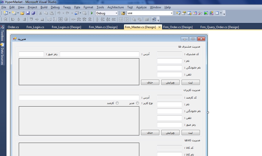Image resolution: width=262 pixels, height=156 pixels.
Task: Select the مدیر radio button
Action: pos(138,103)
